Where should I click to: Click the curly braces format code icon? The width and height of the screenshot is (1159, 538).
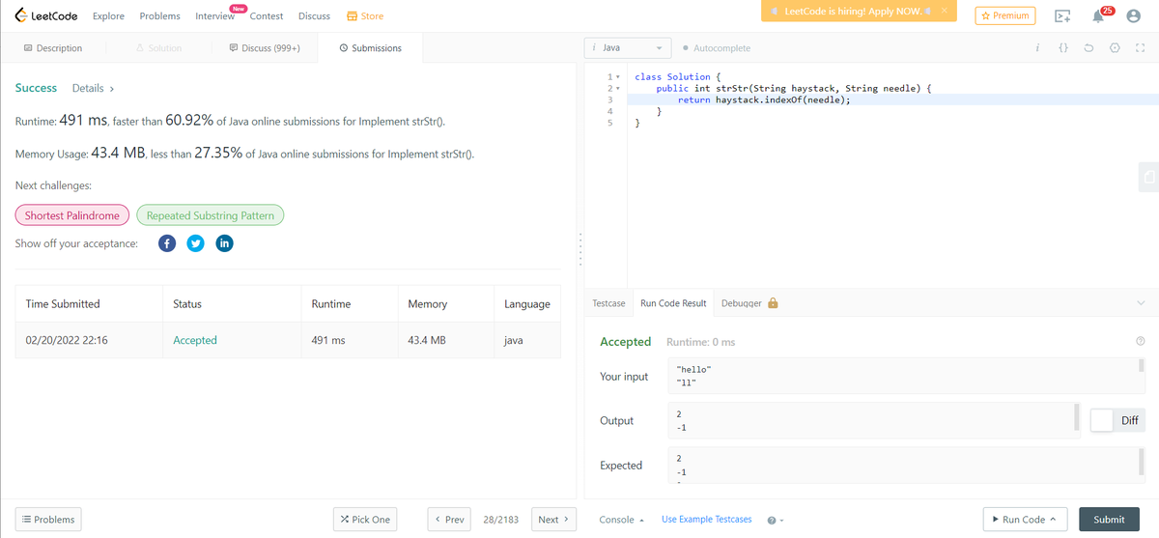pyautogui.click(x=1062, y=48)
